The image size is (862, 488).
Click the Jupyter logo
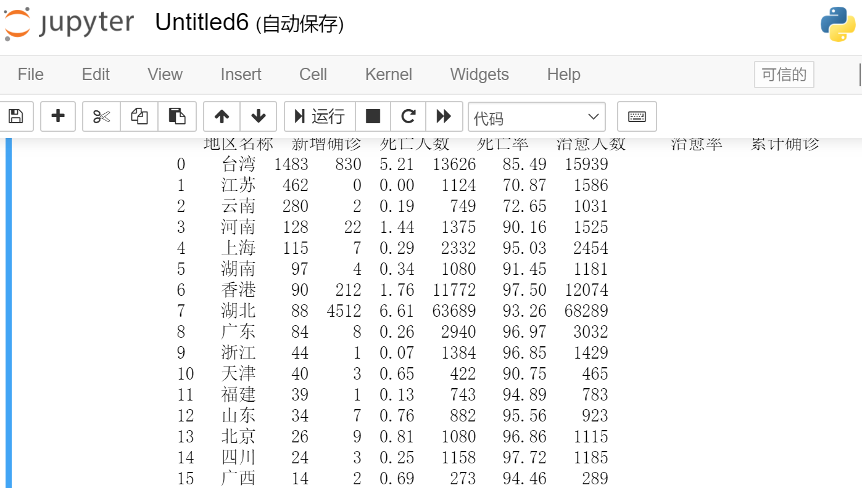pyautogui.click(x=69, y=24)
